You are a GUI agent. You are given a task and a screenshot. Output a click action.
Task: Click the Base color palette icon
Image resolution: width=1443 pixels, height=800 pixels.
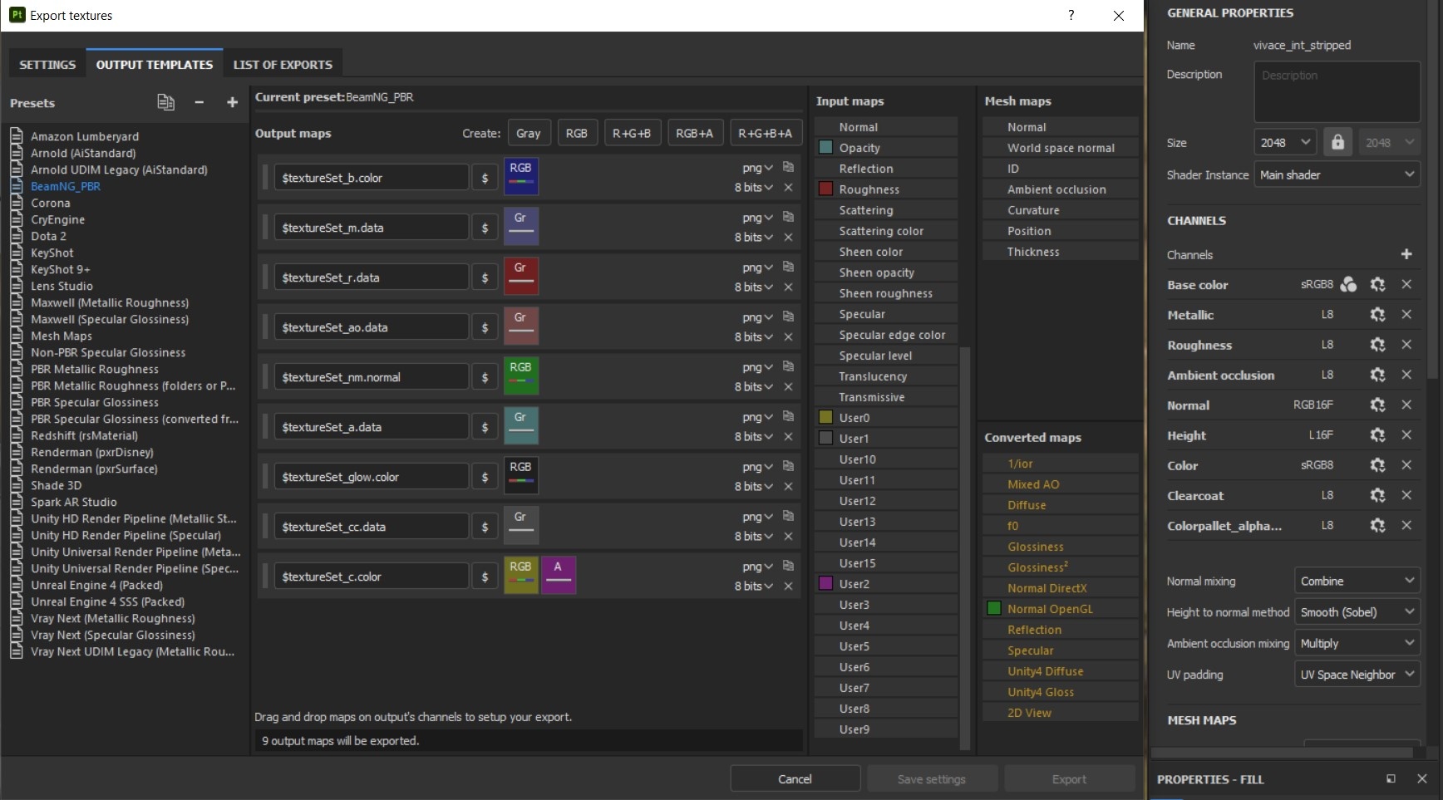pyautogui.click(x=1348, y=285)
